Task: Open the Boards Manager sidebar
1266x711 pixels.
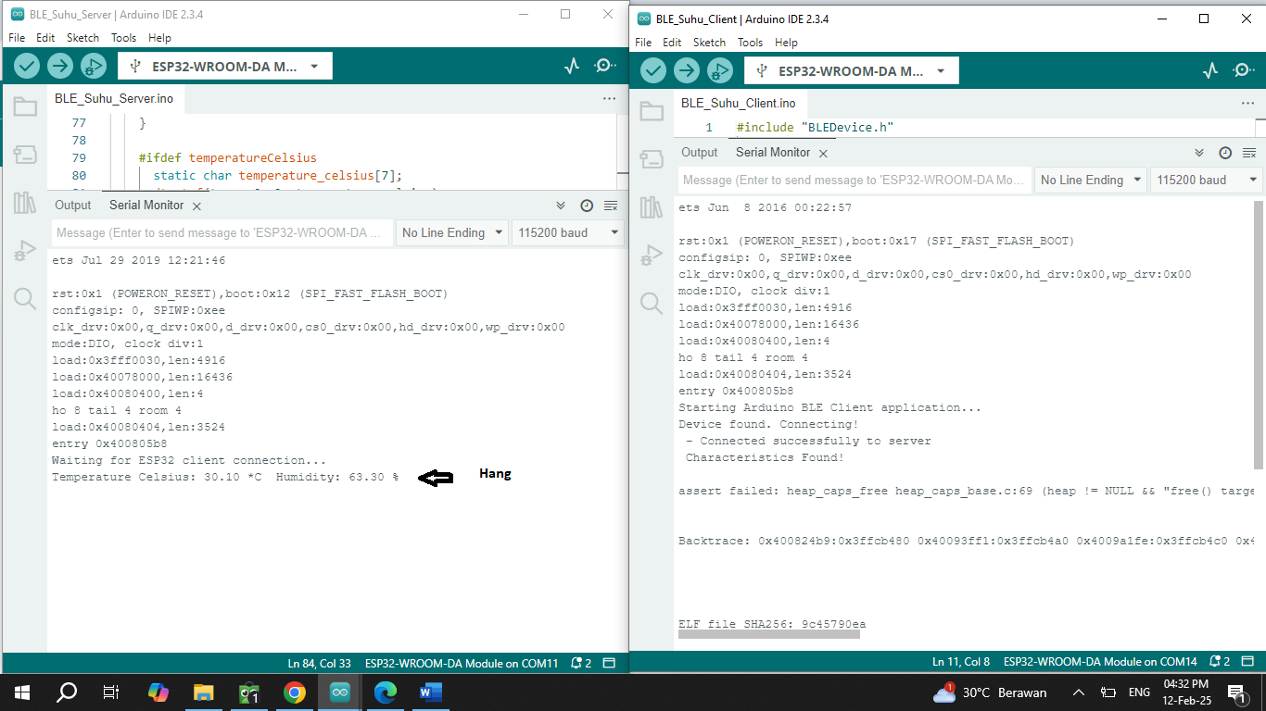Action: (25, 155)
